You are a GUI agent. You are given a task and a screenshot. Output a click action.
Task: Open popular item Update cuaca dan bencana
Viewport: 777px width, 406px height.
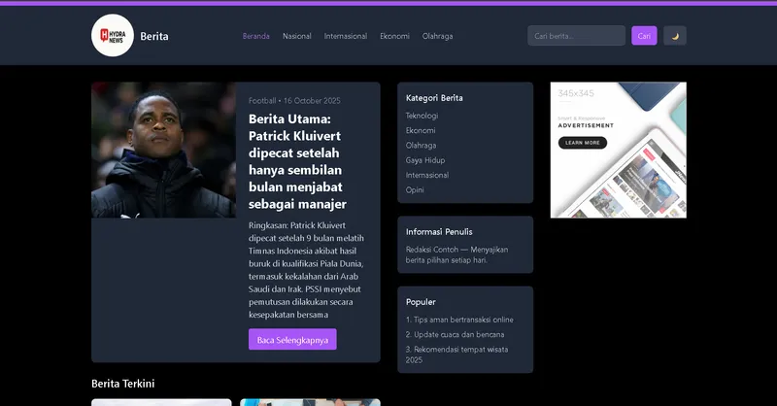(x=455, y=335)
